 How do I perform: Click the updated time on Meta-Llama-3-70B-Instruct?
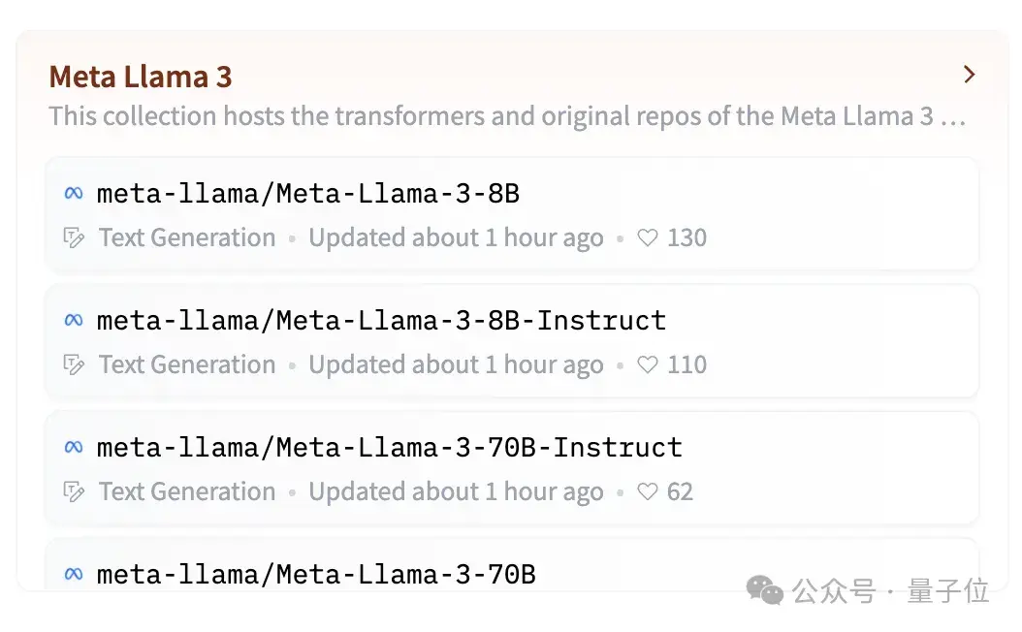pos(456,490)
